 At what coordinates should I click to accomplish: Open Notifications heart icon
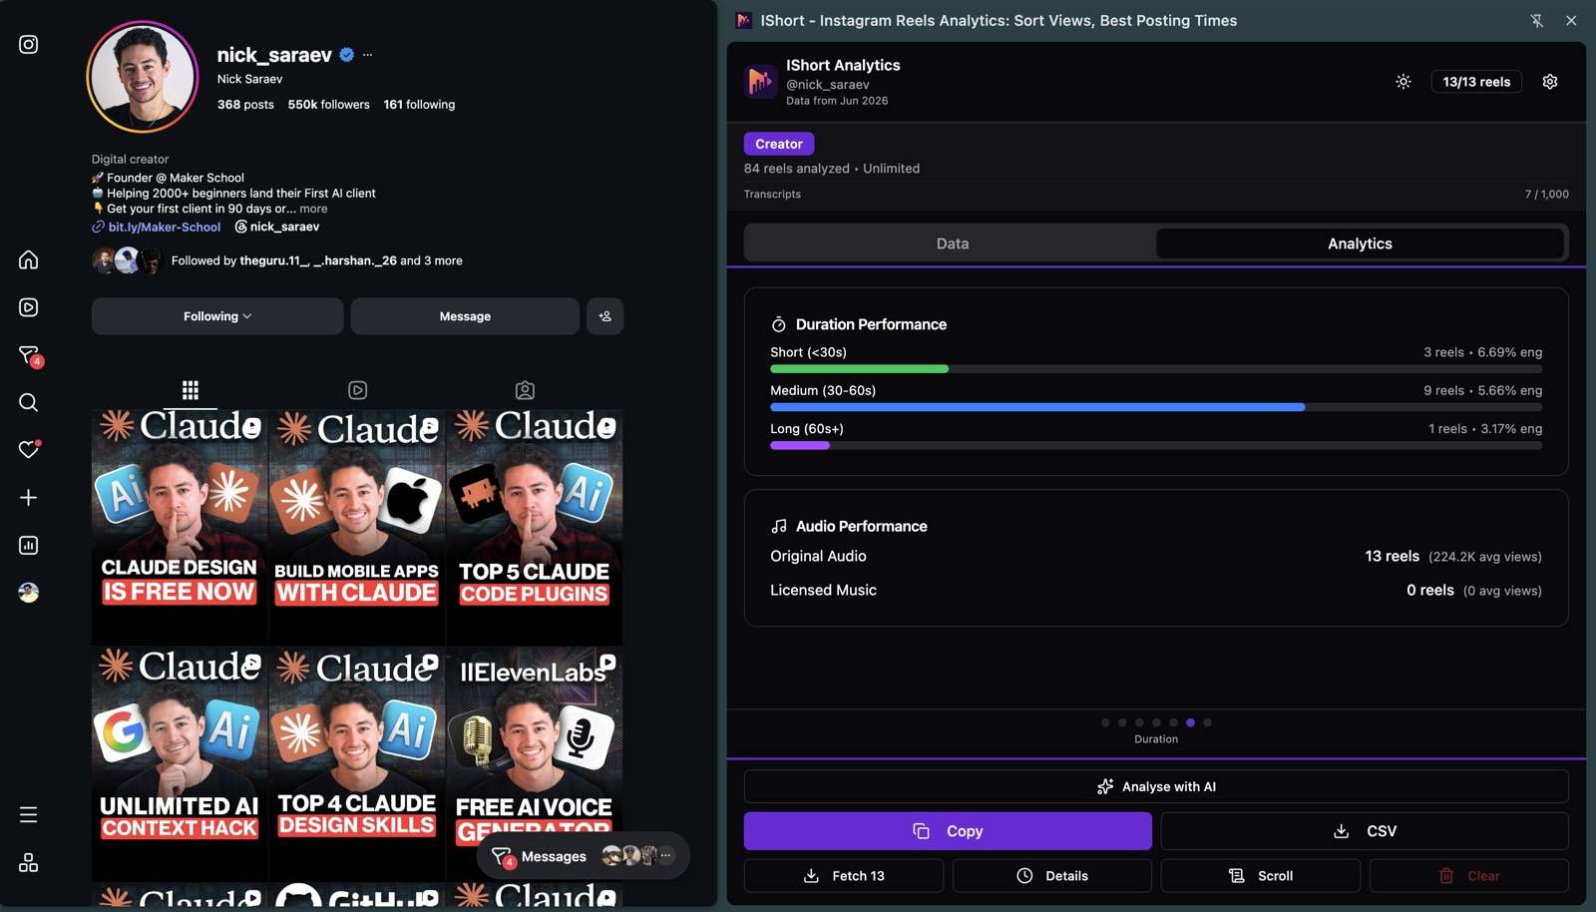point(29,449)
